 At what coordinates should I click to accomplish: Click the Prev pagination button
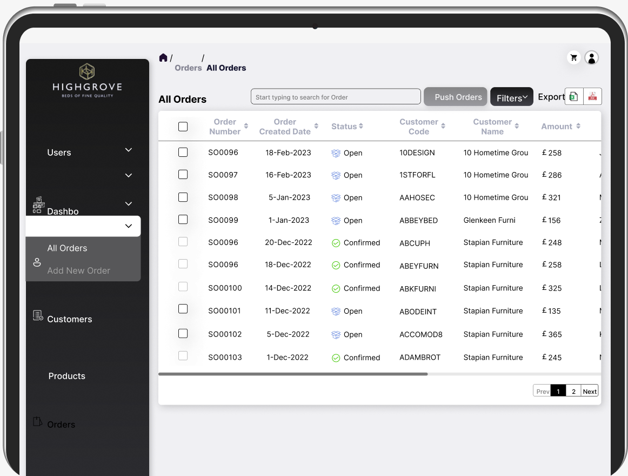point(542,391)
